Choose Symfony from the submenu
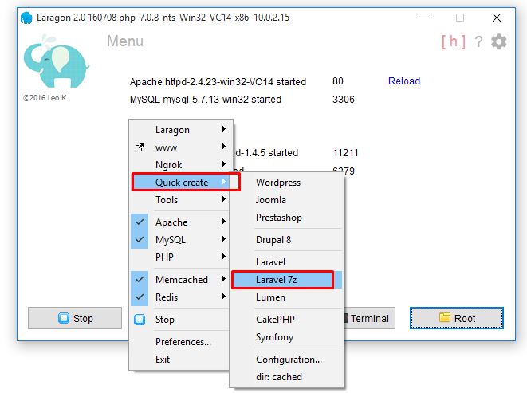Screen dimensions: 527x393 [286, 337]
